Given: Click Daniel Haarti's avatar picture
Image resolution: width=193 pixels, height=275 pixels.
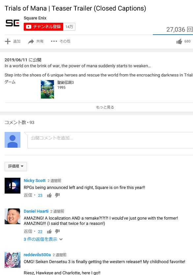Looking at the screenshot, I should (13, 216).
